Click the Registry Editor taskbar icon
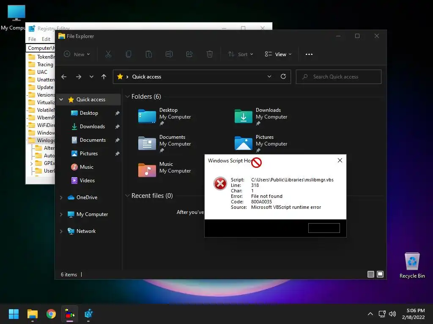 click(89, 314)
